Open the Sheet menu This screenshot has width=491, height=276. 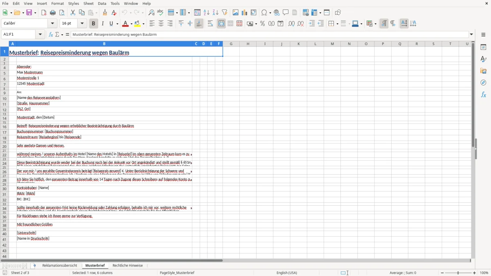(x=88, y=3)
